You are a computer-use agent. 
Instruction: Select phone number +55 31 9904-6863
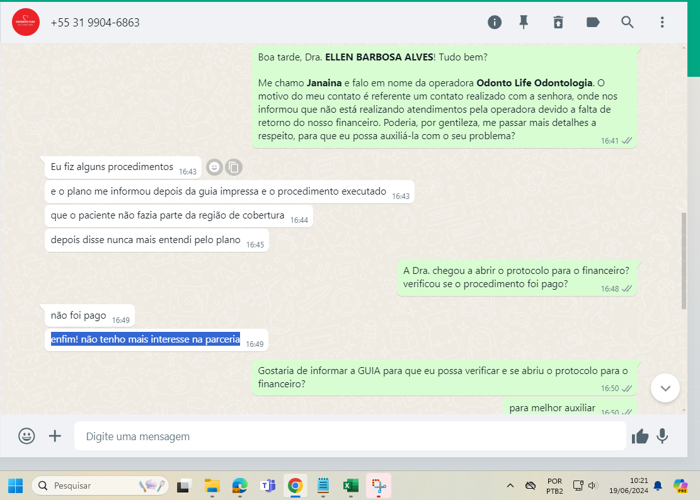point(95,22)
